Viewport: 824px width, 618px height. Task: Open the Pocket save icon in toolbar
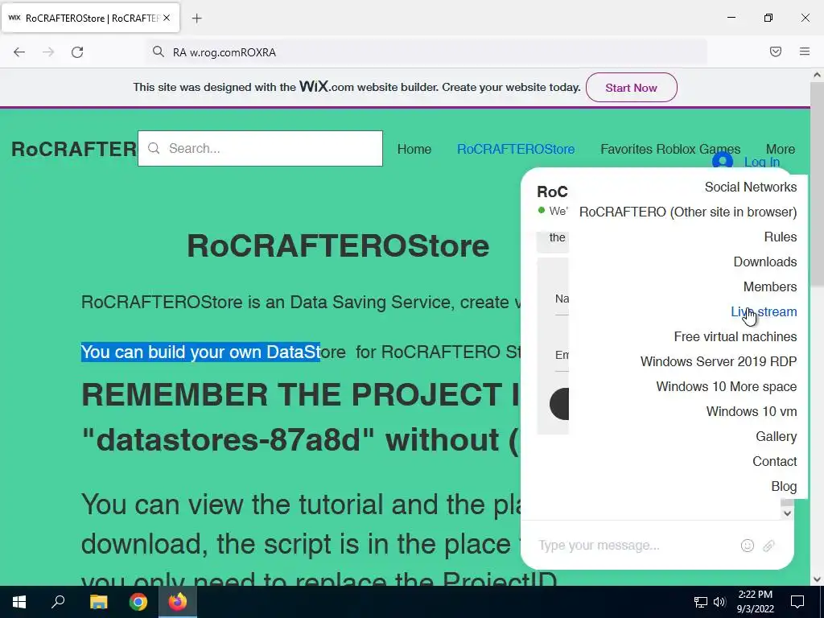point(776,51)
